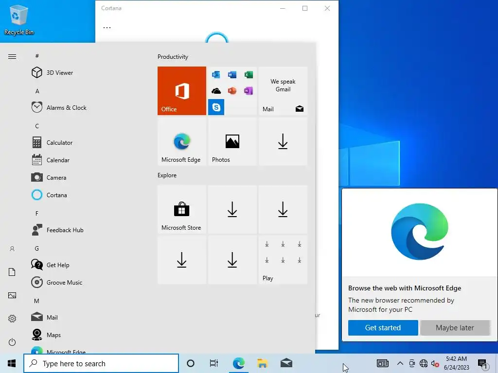498x373 pixels.
Task: Click pending download tile next to Photos
Action: [283, 141]
